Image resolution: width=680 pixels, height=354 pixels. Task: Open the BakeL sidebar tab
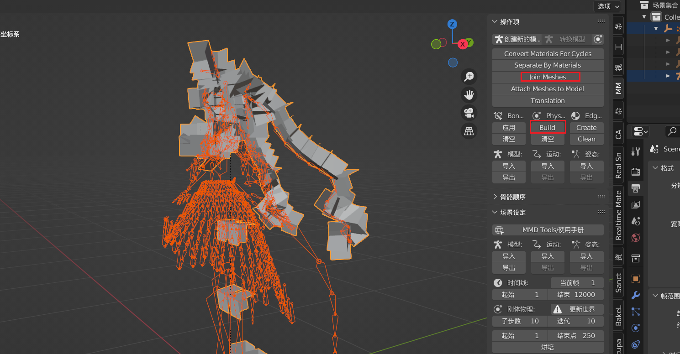coord(618,315)
